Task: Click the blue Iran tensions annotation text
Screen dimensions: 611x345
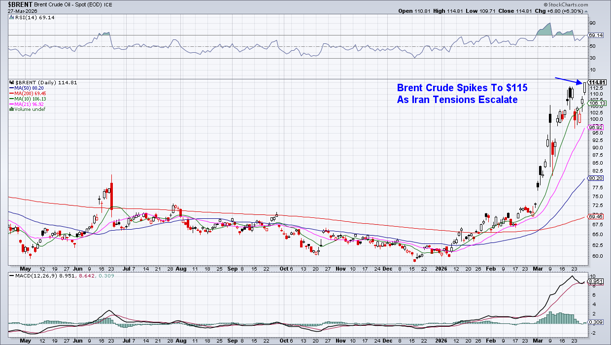Action: 462,94
